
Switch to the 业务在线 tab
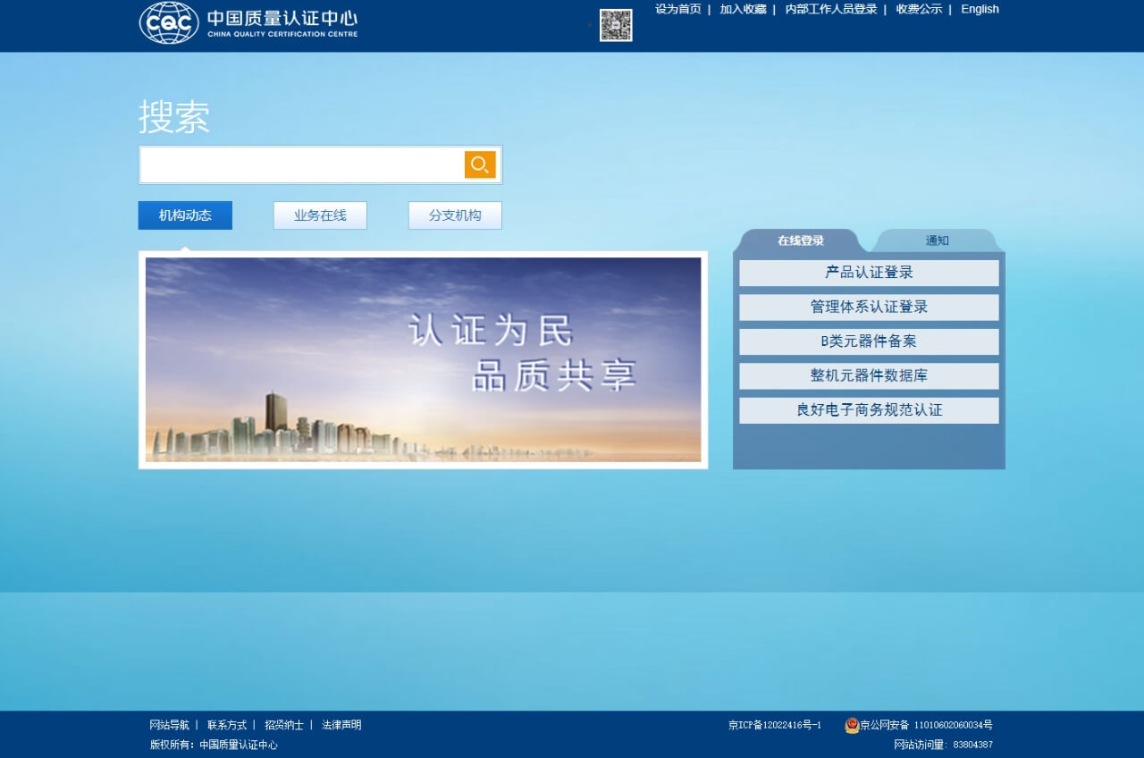(x=319, y=215)
